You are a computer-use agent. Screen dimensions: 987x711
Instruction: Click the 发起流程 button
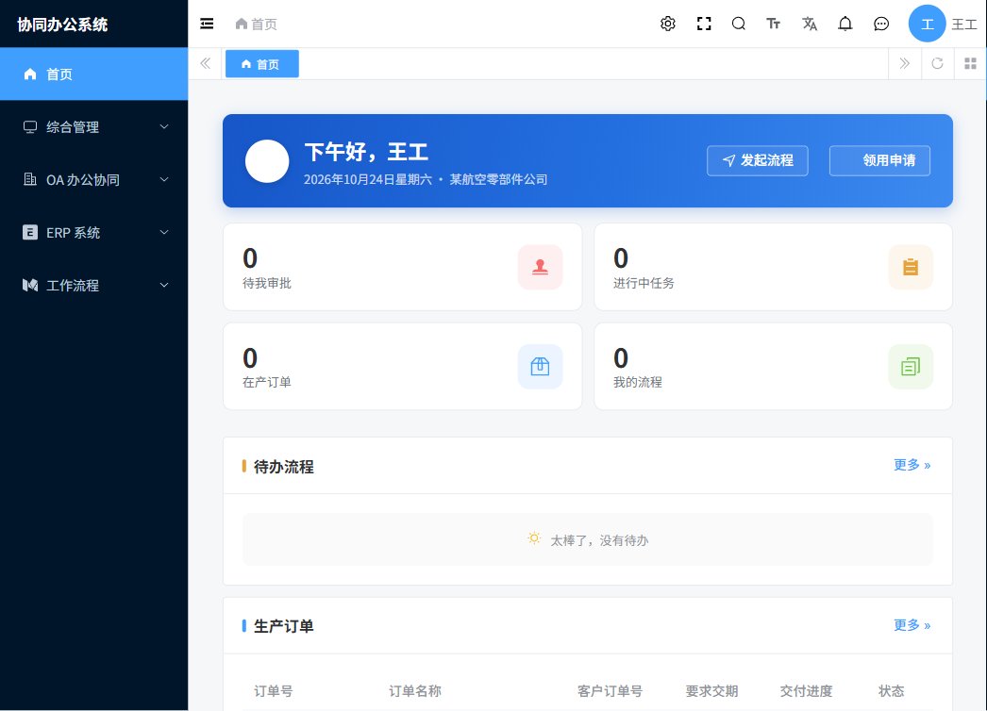(758, 160)
